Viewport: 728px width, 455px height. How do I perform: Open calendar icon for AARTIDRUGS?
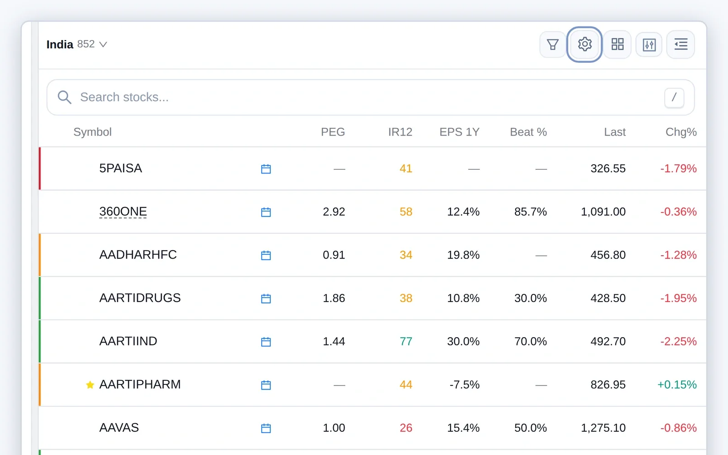[266, 298]
